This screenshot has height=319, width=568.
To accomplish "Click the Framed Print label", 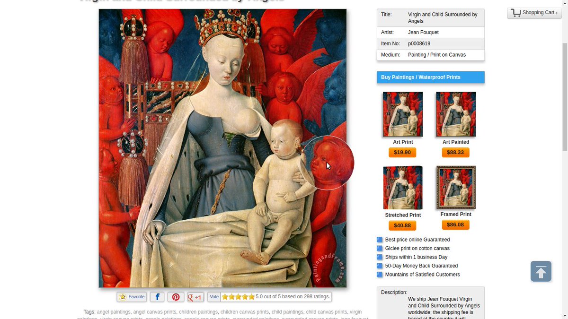I will (x=456, y=214).
